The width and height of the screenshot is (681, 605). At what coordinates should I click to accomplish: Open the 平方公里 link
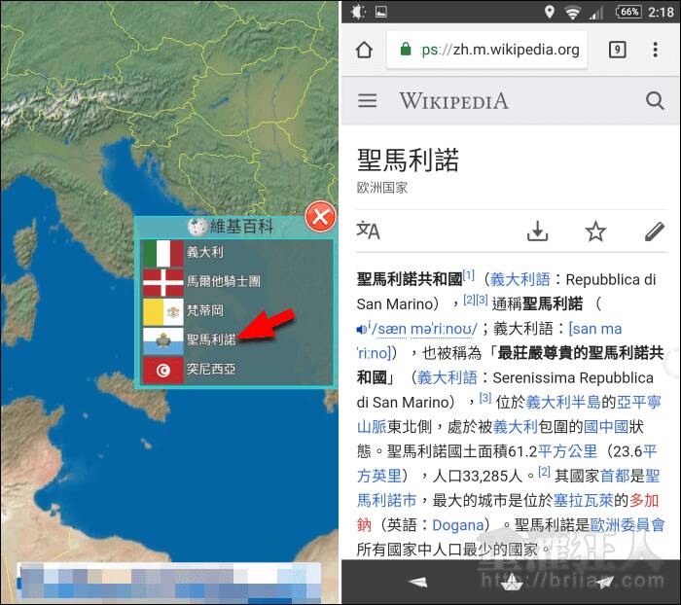click(x=567, y=451)
